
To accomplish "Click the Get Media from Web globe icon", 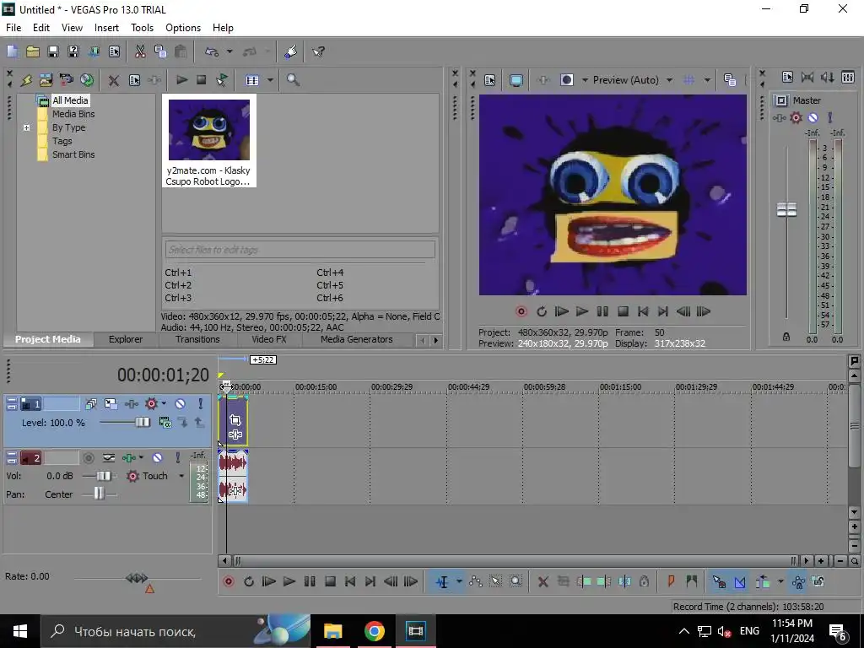I will (87, 80).
